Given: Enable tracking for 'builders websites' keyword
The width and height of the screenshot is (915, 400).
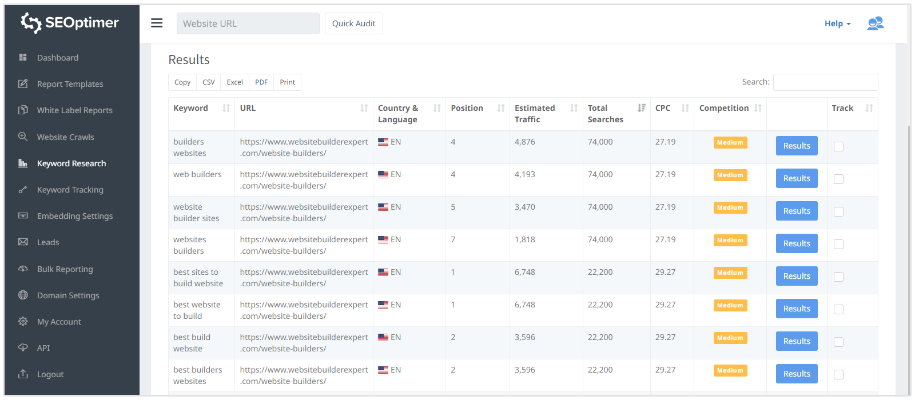Looking at the screenshot, I should pos(838,146).
